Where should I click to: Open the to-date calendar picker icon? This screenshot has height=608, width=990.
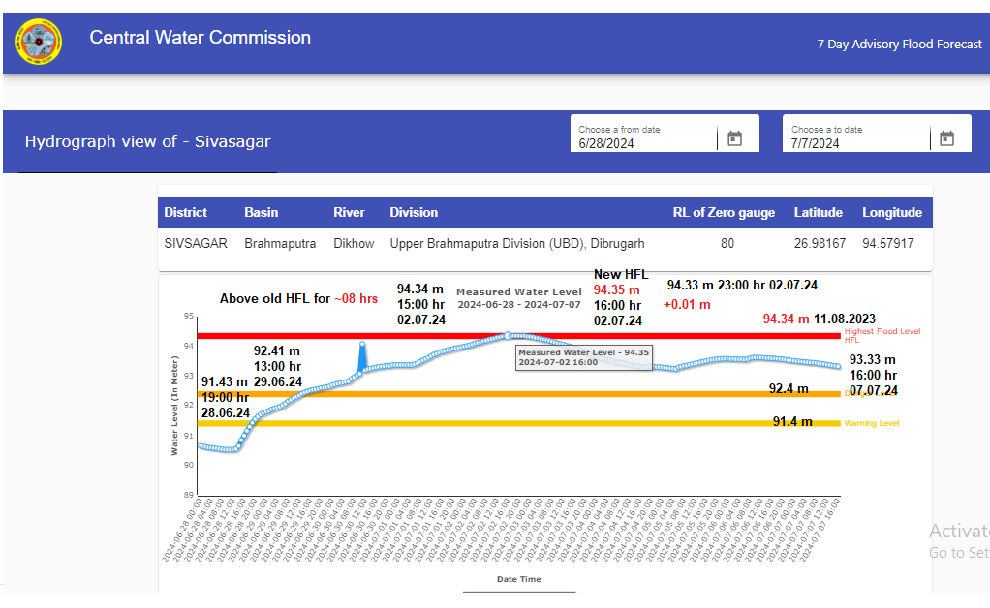[x=946, y=138]
